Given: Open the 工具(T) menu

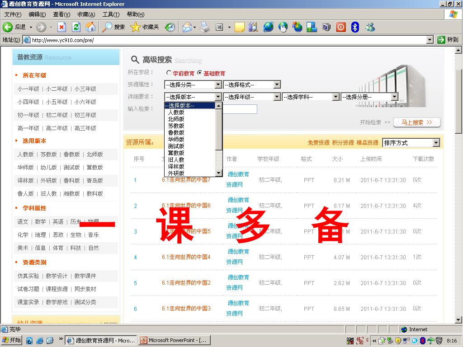Looking at the screenshot, I should pos(111,14).
